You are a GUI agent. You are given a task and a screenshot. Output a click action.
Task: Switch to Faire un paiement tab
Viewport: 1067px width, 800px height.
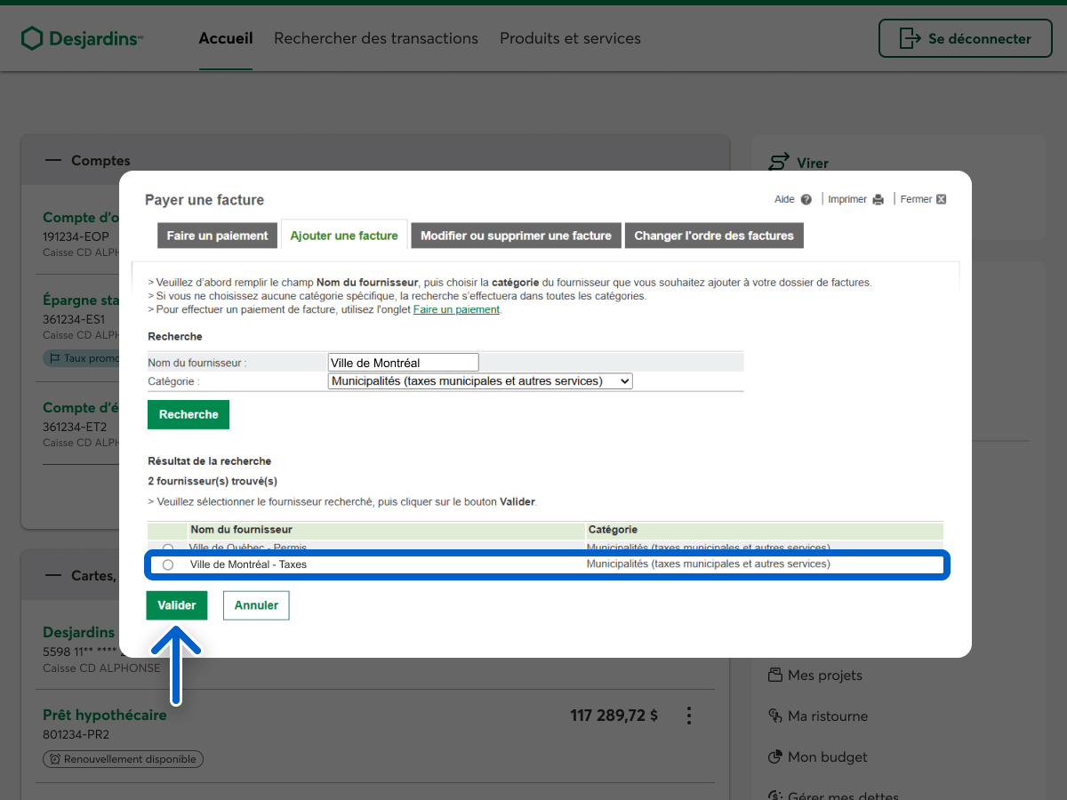pyautogui.click(x=217, y=236)
